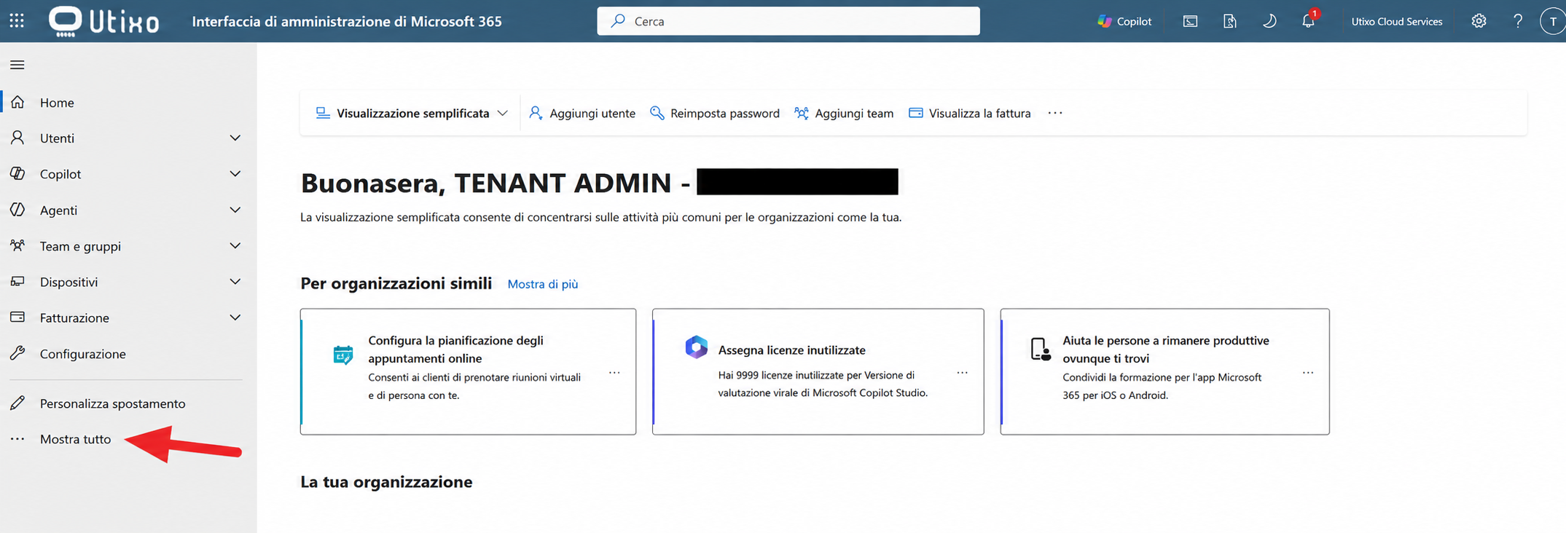Screen dimensions: 1566x533
Task: Click Reimposta password
Action: coord(715,113)
